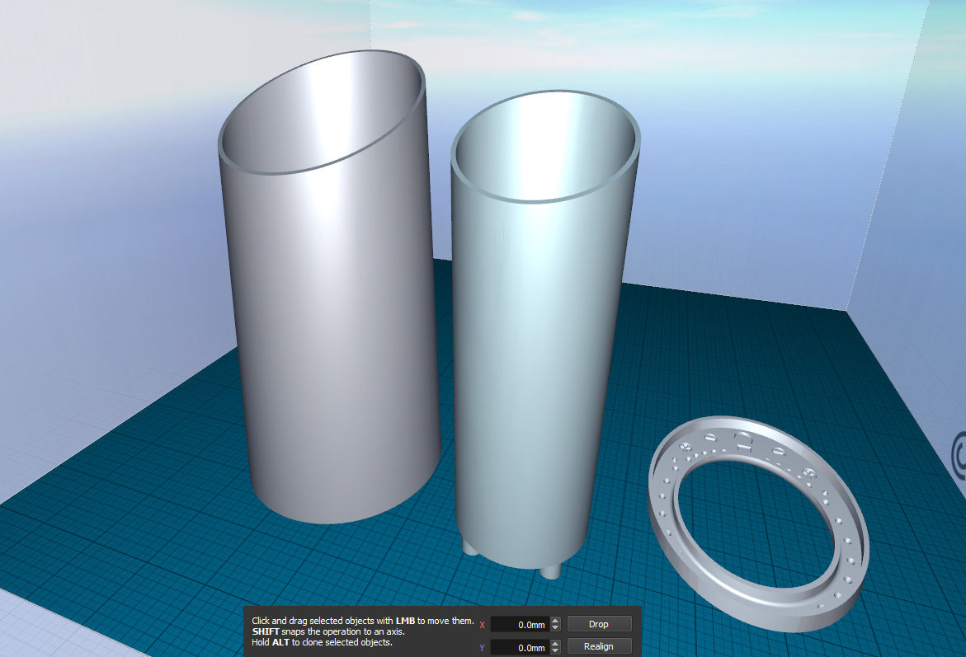The width and height of the screenshot is (966, 657).
Task: Click the Drop button
Action: point(599,624)
